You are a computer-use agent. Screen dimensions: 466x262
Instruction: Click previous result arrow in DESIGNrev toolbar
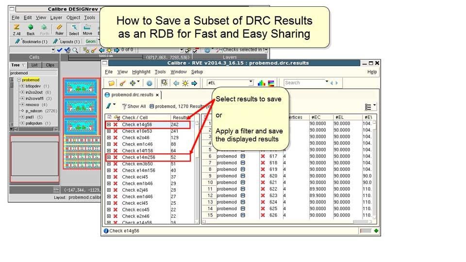[x=101, y=50]
